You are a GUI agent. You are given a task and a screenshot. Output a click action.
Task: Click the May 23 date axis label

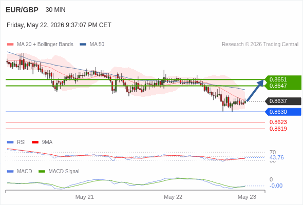[x=247, y=197]
